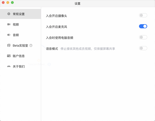Image resolution: width=155 pixels, height=121 pixels.
Task: Close the 设置 window with red button
Action: [3, 3]
